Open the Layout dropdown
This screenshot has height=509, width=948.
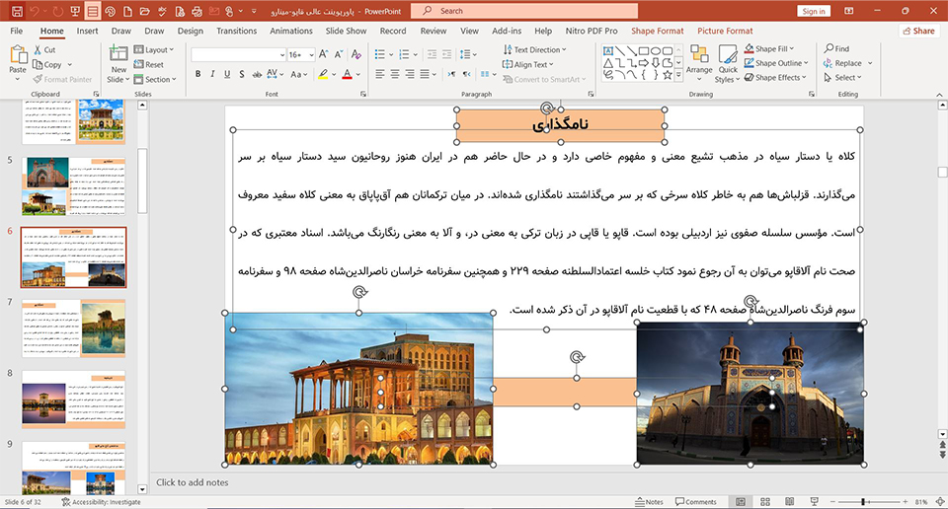[154, 49]
